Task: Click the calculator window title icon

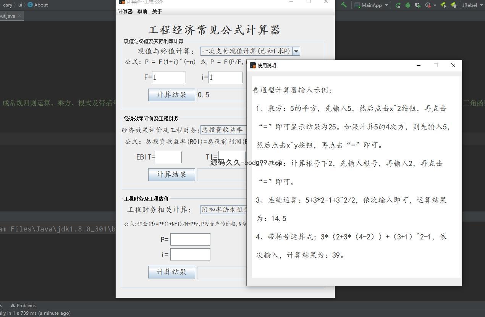Action: coord(122,2)
